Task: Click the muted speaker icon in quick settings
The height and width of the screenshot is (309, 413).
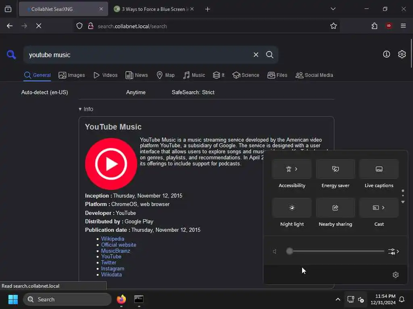Action: 275,251
